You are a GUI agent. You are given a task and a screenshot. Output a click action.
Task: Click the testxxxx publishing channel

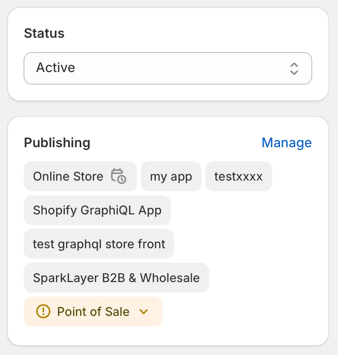point(238,176)
